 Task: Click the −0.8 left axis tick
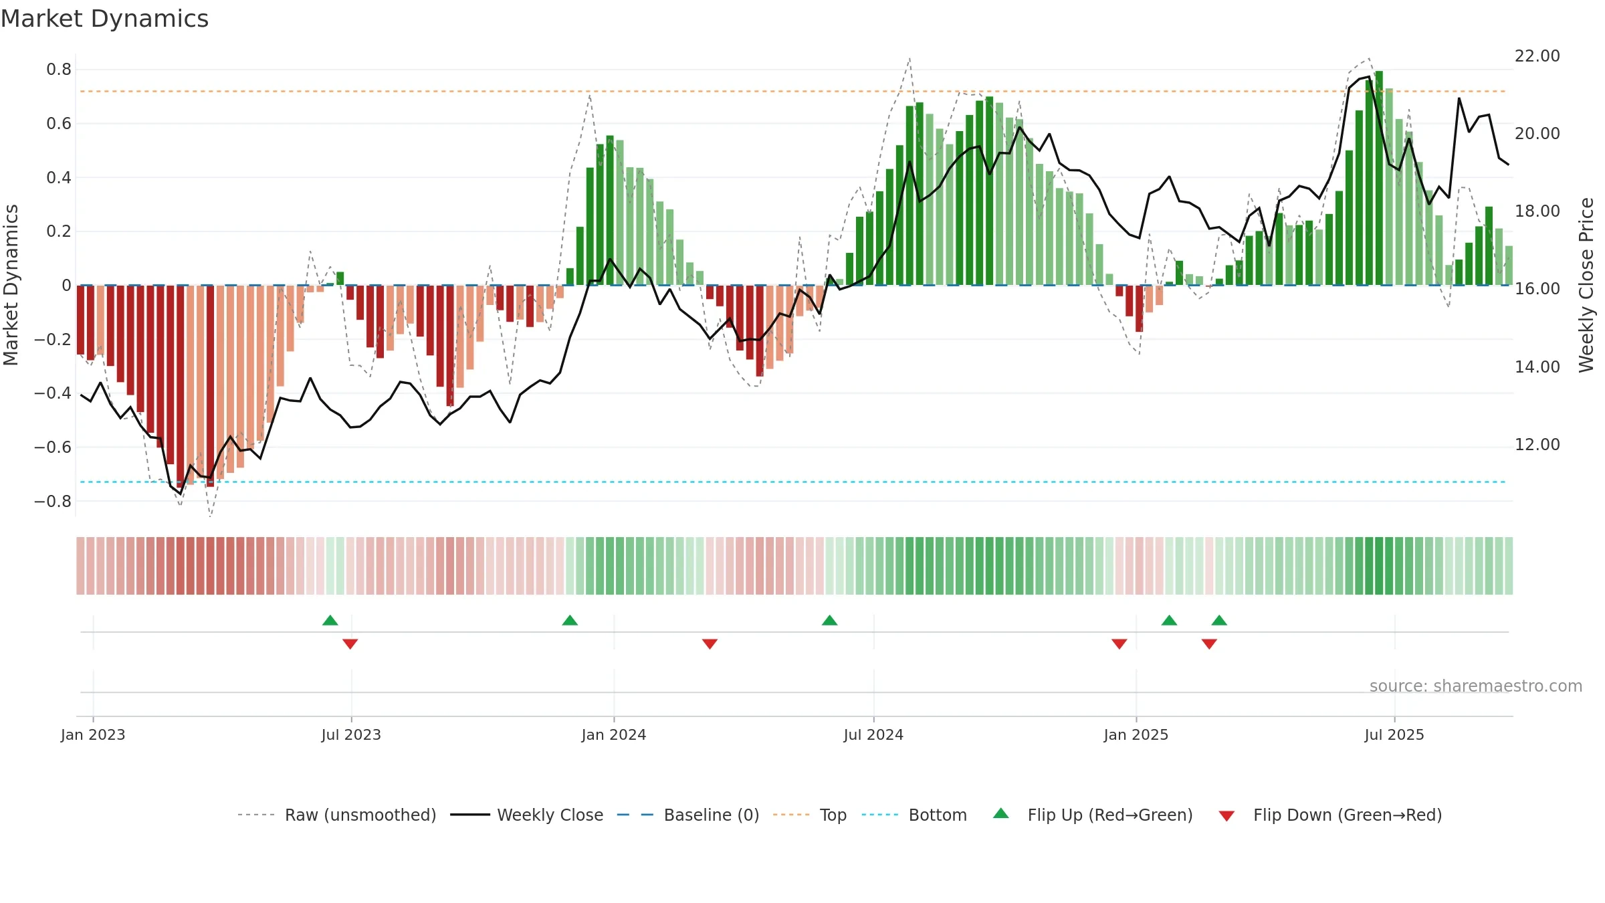(53, 502)
